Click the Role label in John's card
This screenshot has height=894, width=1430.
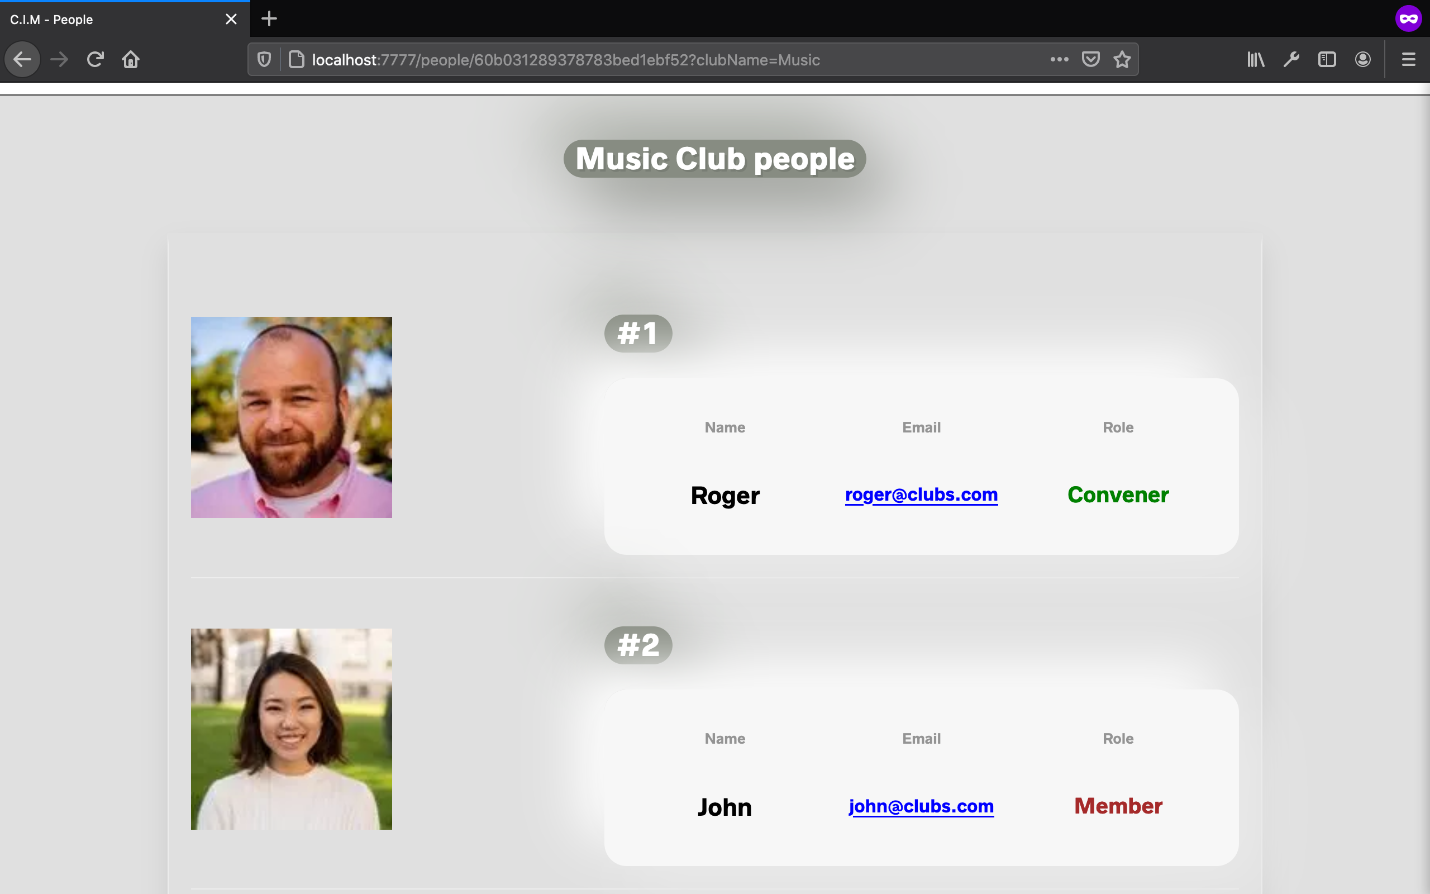point(1118,739)
